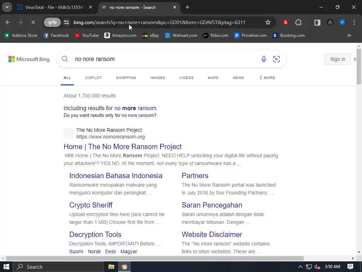Image resolution: width=362 pixels, height=272 pixels.
Task: Start voice search with microphone
Action: (264, 59)
